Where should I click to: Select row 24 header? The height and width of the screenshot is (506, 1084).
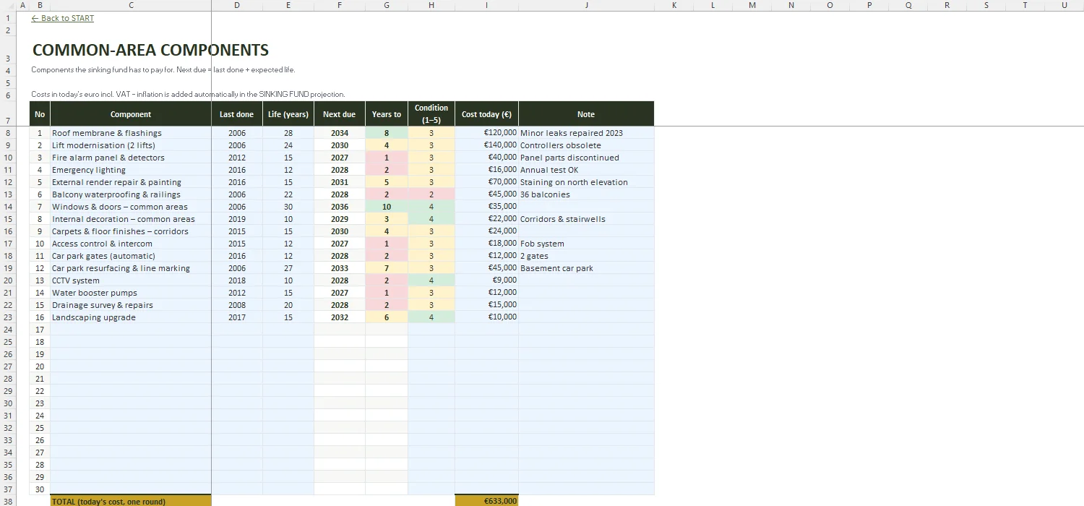click(x=8, y=330)
